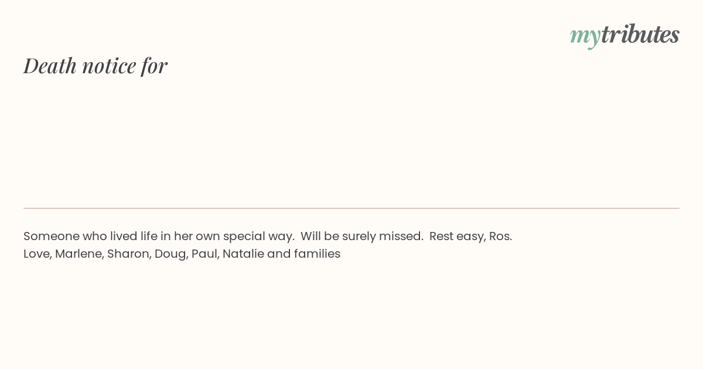Click the name "Marlene"
The width and height of the screenshot is (703, 369).
click(78, 254)
